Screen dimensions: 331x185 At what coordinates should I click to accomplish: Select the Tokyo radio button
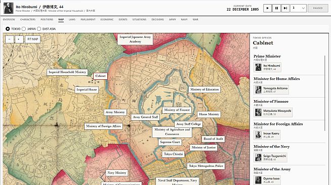[8, 29]
